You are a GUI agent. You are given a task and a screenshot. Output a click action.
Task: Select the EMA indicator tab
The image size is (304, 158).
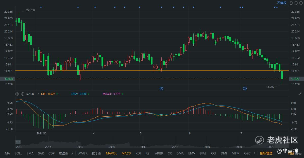click(30, 153)
